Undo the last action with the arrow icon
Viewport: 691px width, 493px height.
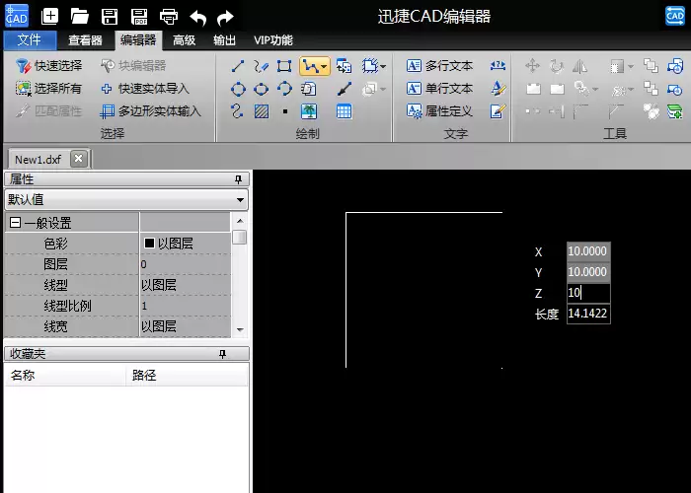pyautogui.click(x=197, y=18)
